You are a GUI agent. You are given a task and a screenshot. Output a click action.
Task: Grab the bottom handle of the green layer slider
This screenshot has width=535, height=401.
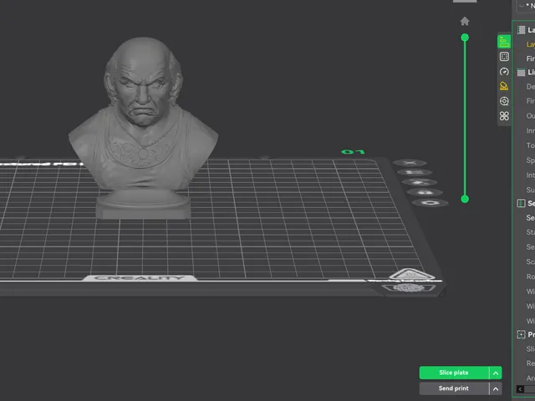[x=465, y=199]
